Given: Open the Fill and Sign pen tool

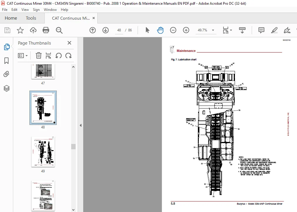Looking at the screenshot, I should 287,30.
